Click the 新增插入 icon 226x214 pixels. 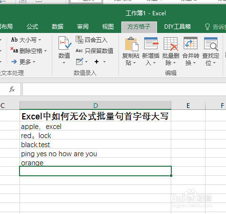(x=151, y=43)
